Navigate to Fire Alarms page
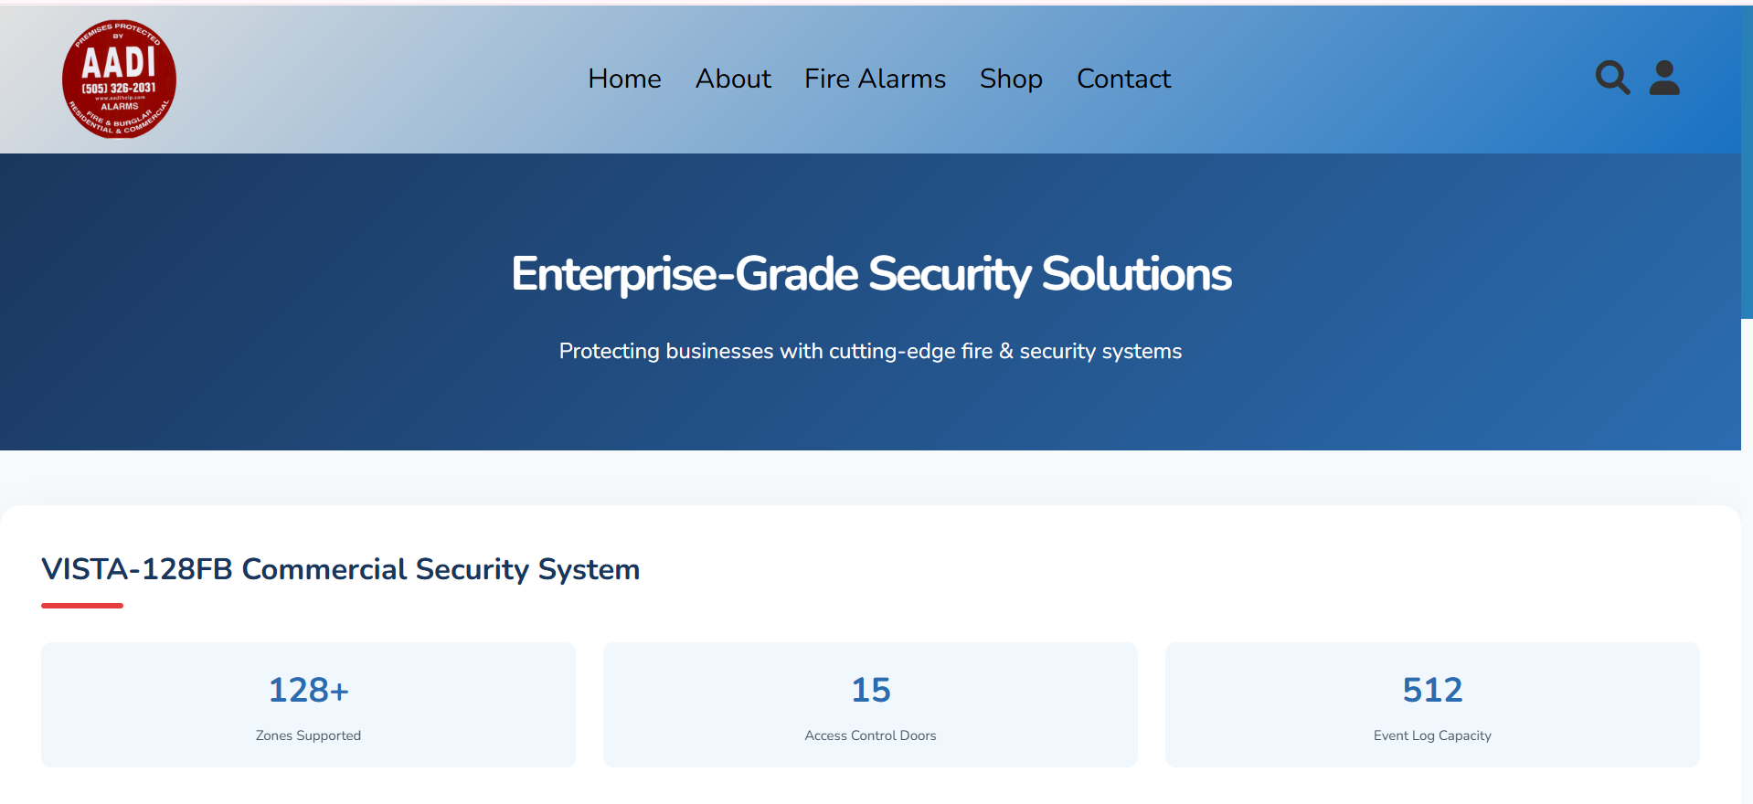Image resolution: width=1753 pixels, height=804 pixels. (875, 79)
